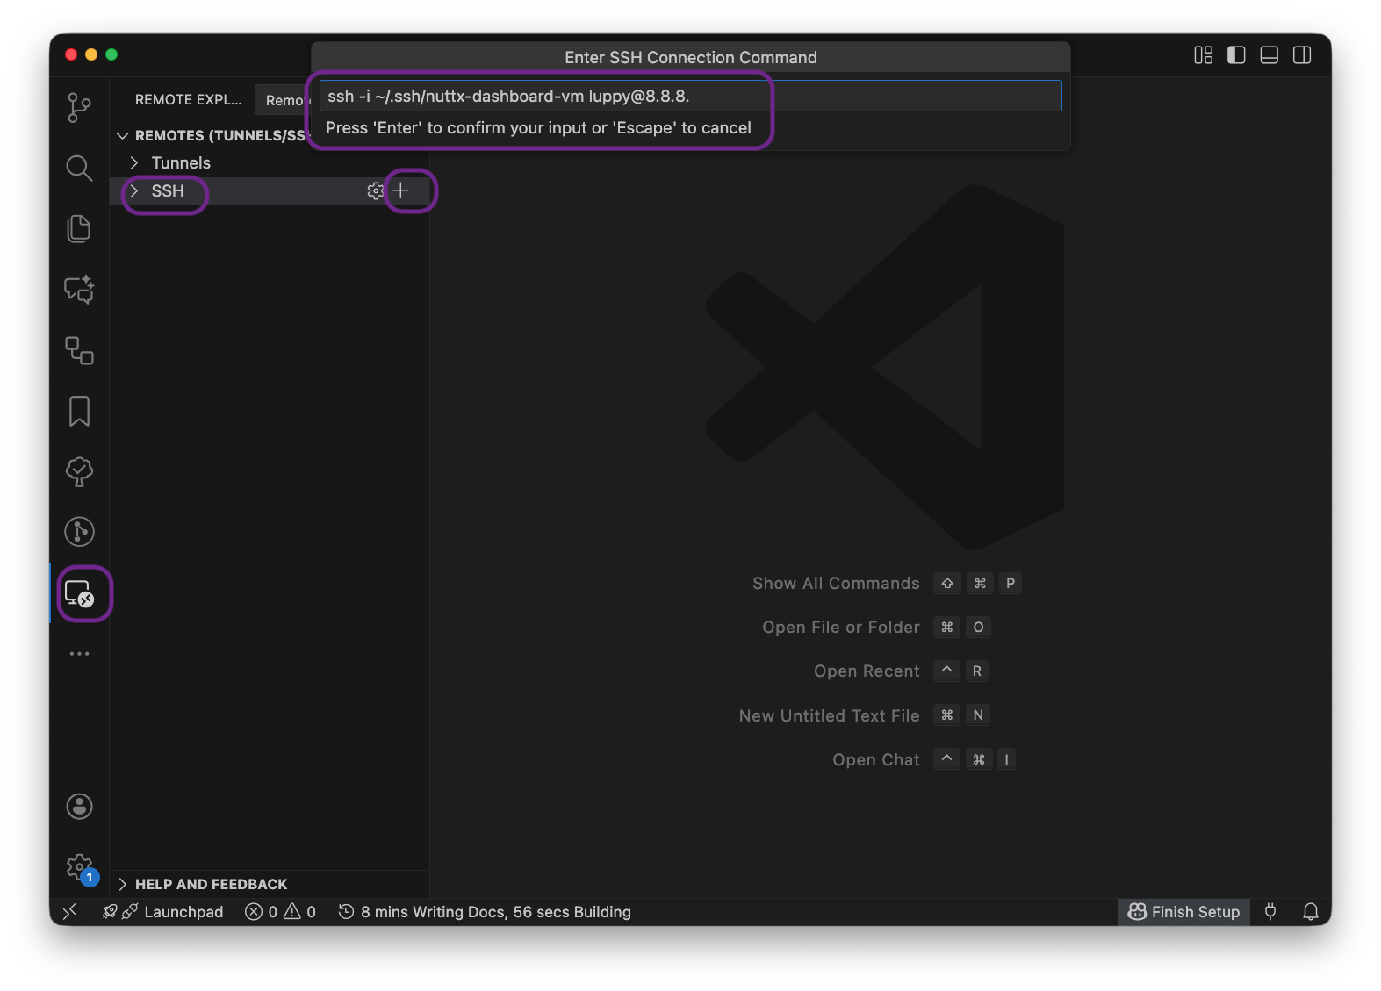The width and height of the screenshot is (1381, 991).
Task: Open notifications bell icon
Action: click(1311, 912)
